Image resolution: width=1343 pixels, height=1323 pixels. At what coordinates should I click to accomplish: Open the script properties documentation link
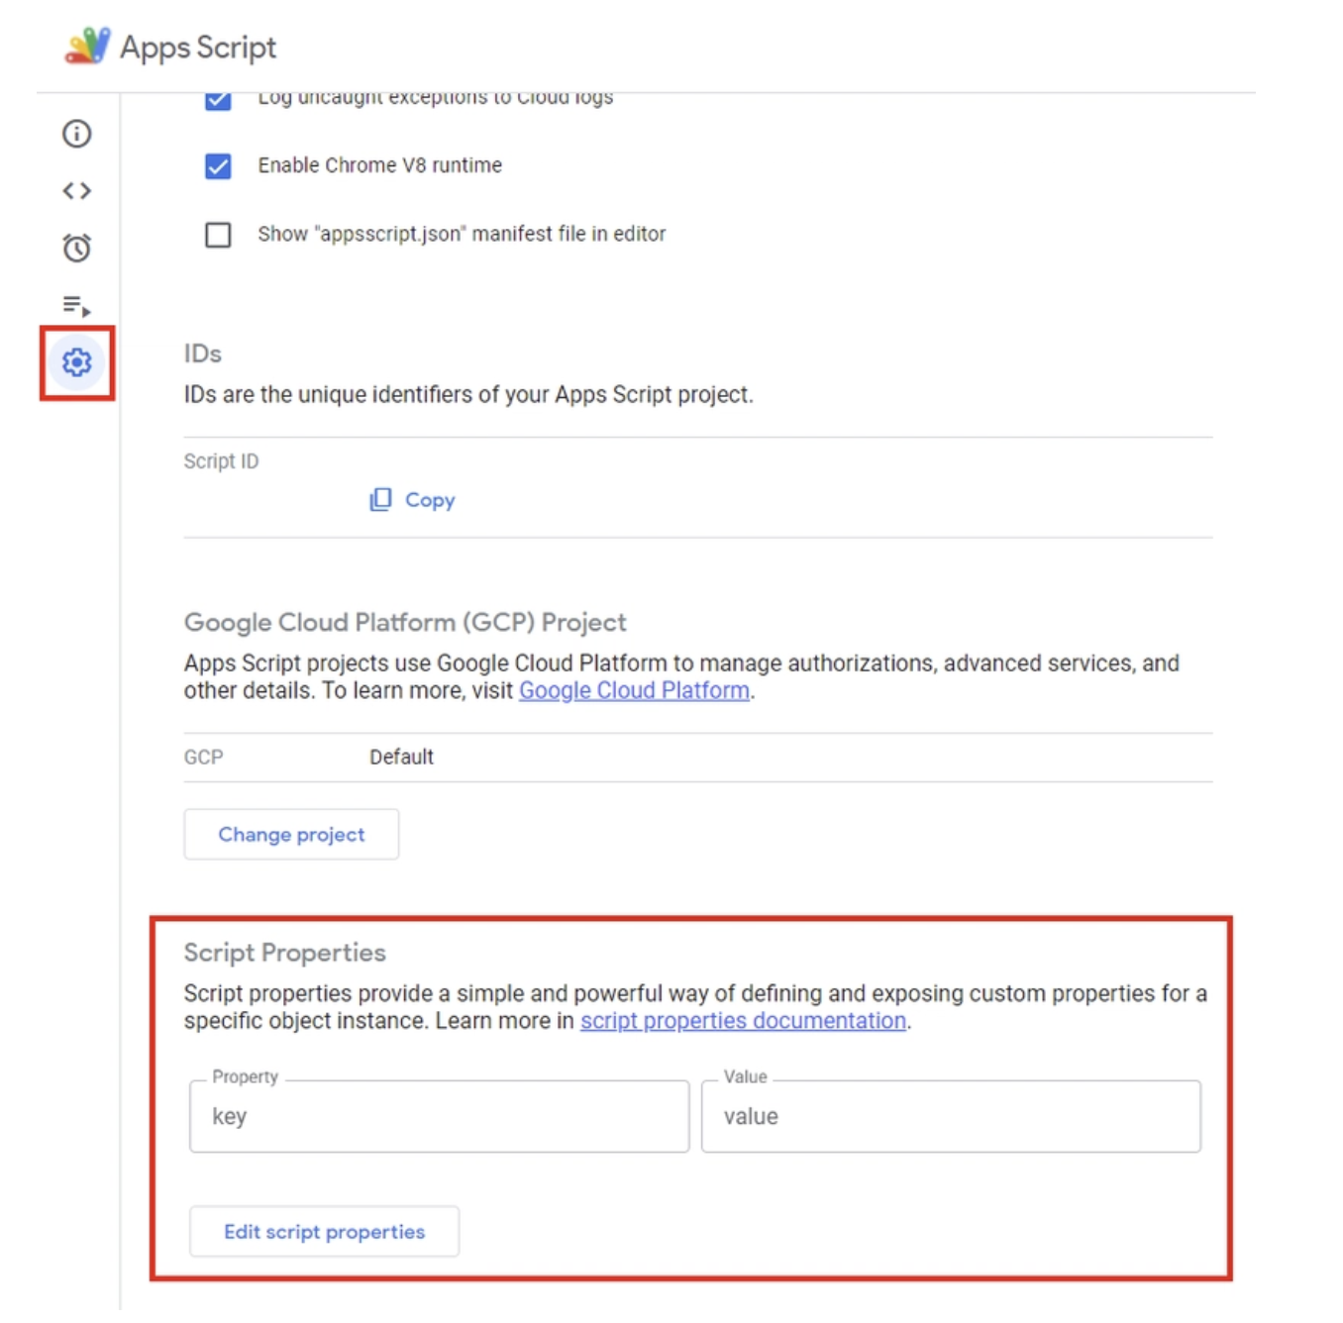click(x=742, y=1021)
